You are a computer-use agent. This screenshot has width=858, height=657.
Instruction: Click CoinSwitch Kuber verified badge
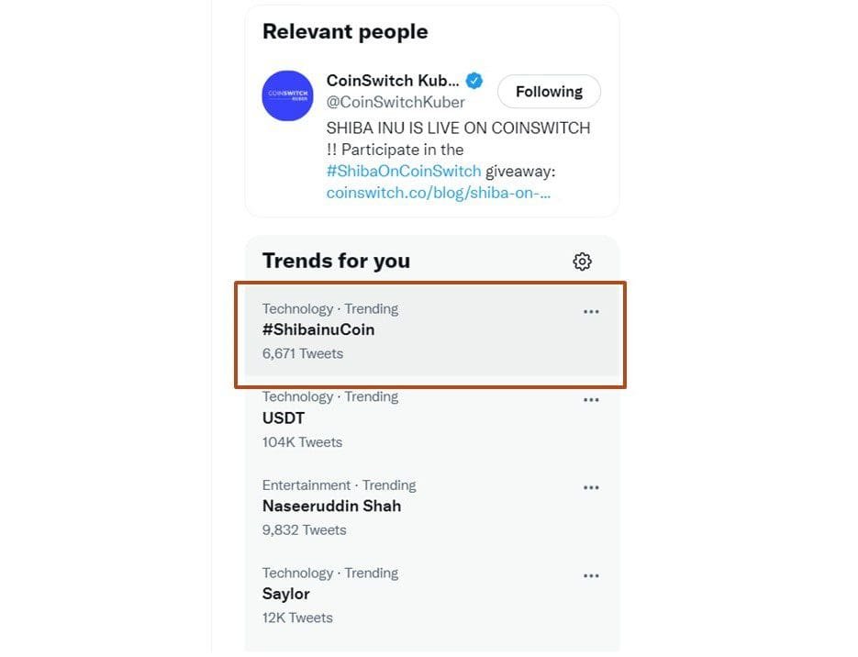pyautogui.click(x=475, y=80)
